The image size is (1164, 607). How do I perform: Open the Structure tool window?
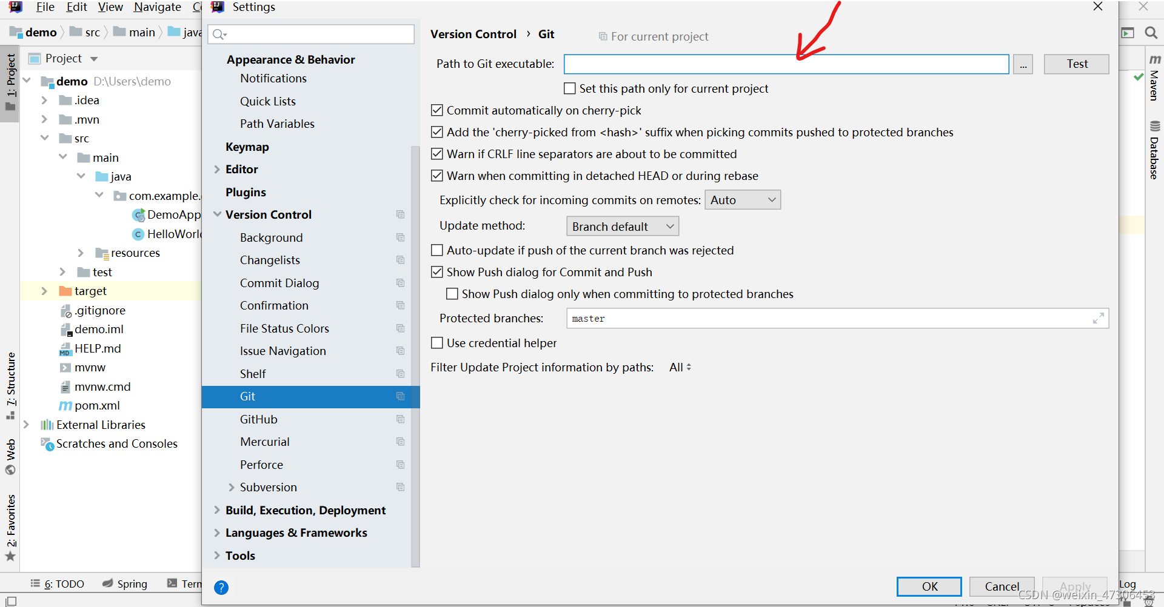point(10,385)
